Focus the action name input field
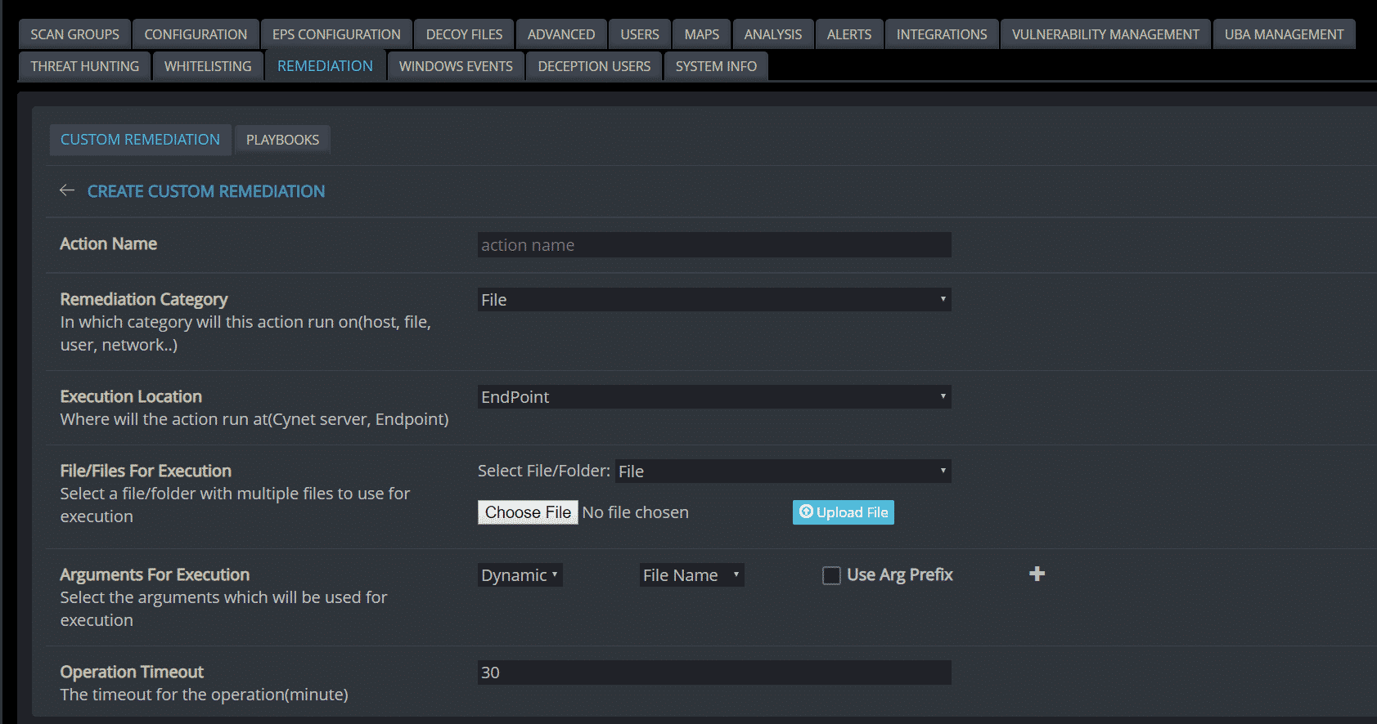Screen dimensions: 1377x724 [714, 245]
